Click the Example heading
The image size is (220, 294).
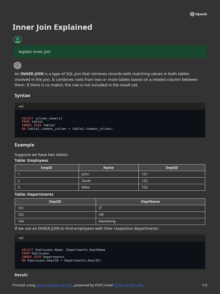pos(24,145)
